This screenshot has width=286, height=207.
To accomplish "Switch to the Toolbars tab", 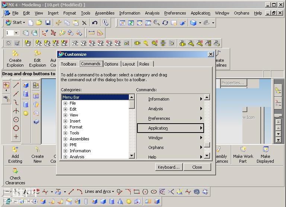I will (x=69, y=64).
